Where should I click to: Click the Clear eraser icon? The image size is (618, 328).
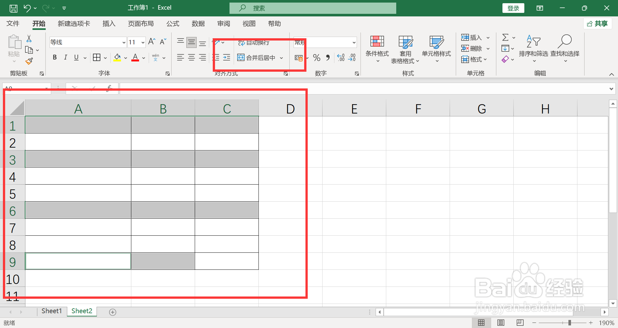pyautogui.click(x=505, y=59)
